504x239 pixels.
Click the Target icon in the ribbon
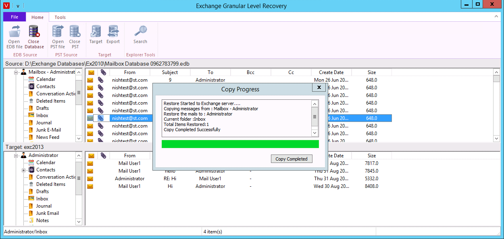96,31
